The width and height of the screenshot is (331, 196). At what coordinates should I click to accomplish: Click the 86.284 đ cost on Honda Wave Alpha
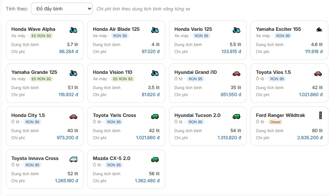(69, 52)
